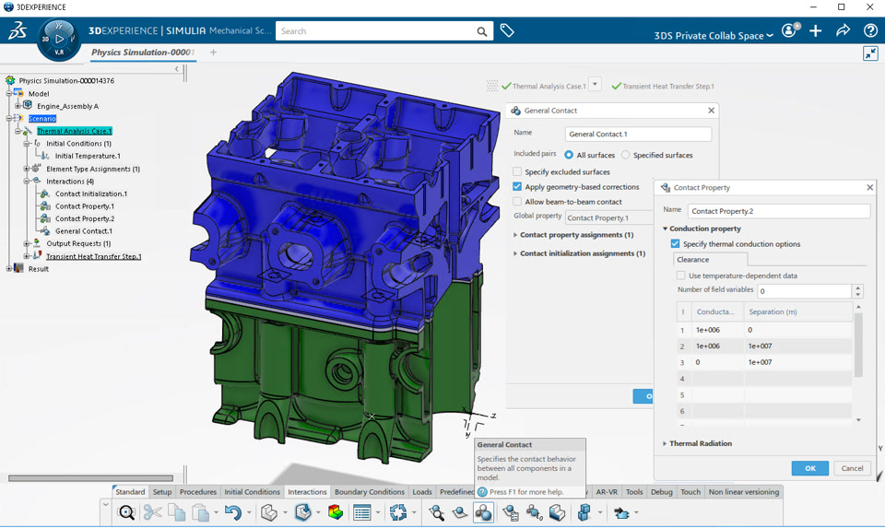Enable Specify excluded surfaces checkbox
885x528 pixels.
(x=517, y=171)
